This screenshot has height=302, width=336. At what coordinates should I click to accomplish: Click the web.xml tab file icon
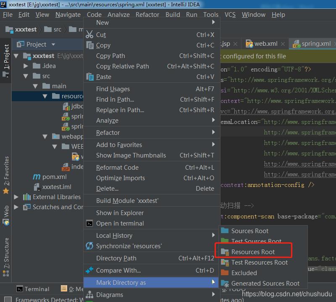coord(249,44)
